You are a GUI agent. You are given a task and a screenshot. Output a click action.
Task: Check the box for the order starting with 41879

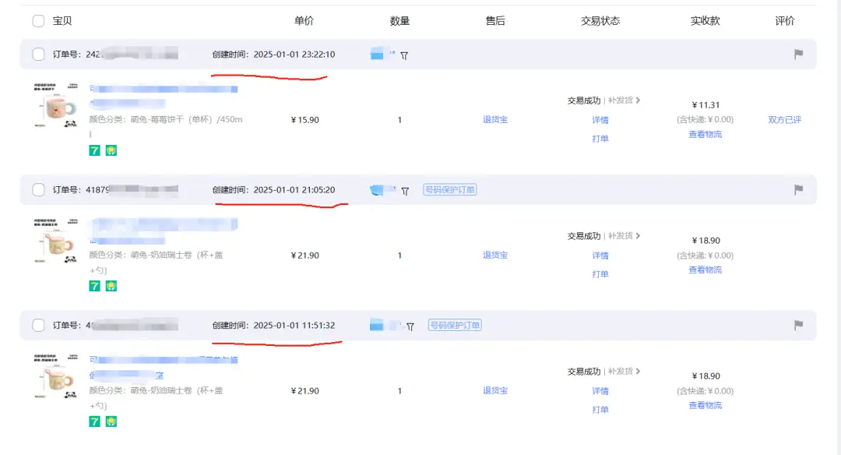pos(38,190)
